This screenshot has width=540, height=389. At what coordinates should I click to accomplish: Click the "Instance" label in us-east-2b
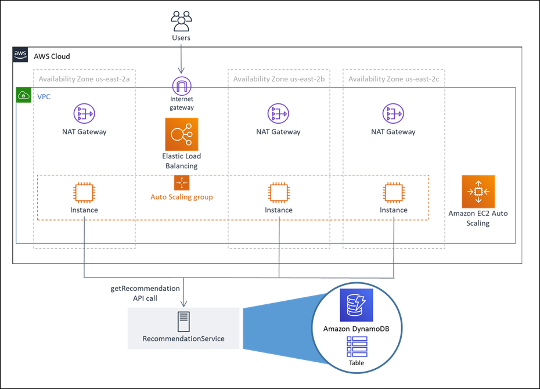pyautogui.click(x=279, y=210)
